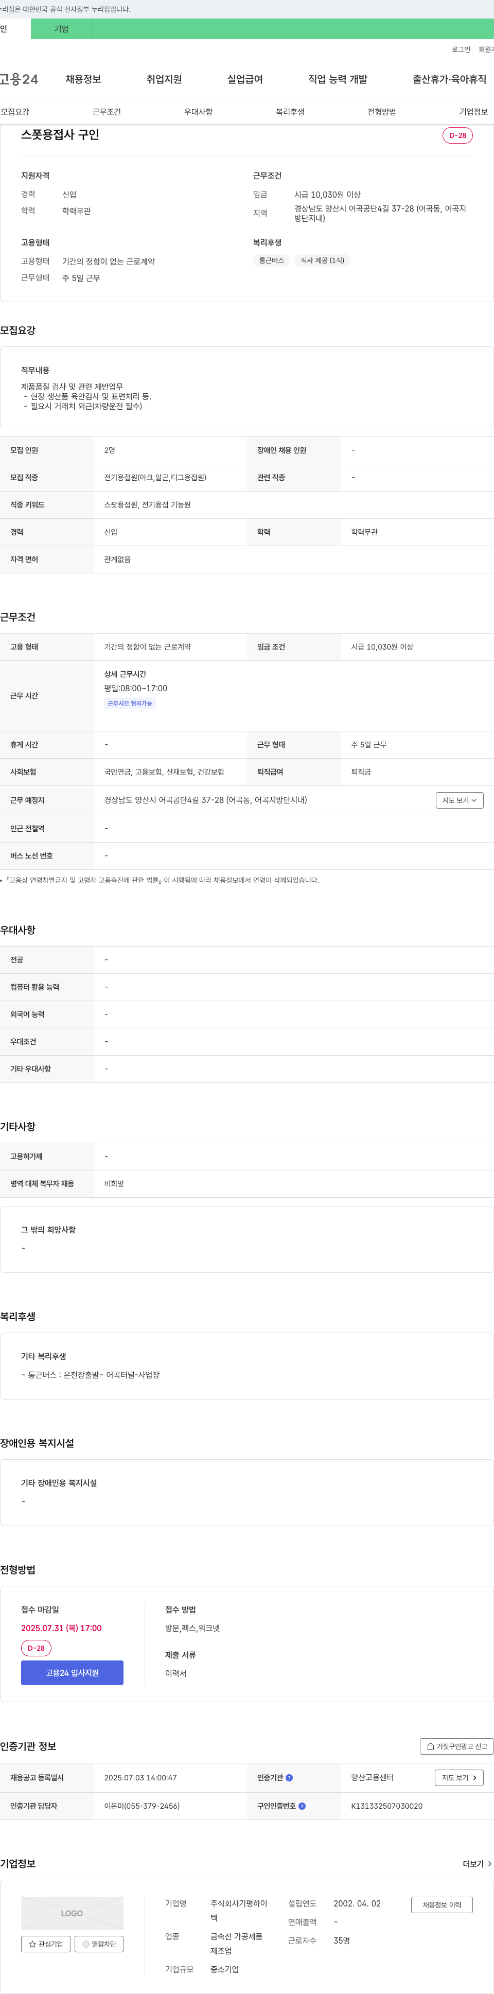Click the industry value 금속선 가공제품 제조업

click(x=236, y=1944)
